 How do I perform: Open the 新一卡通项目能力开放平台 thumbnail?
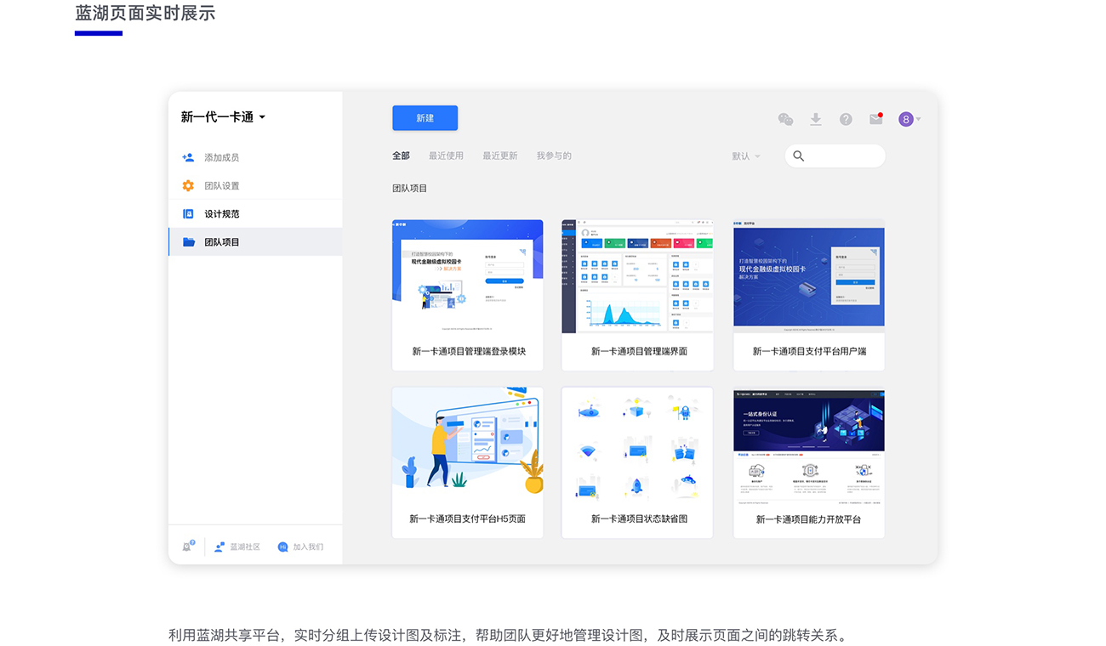click(x=809, y=447)
